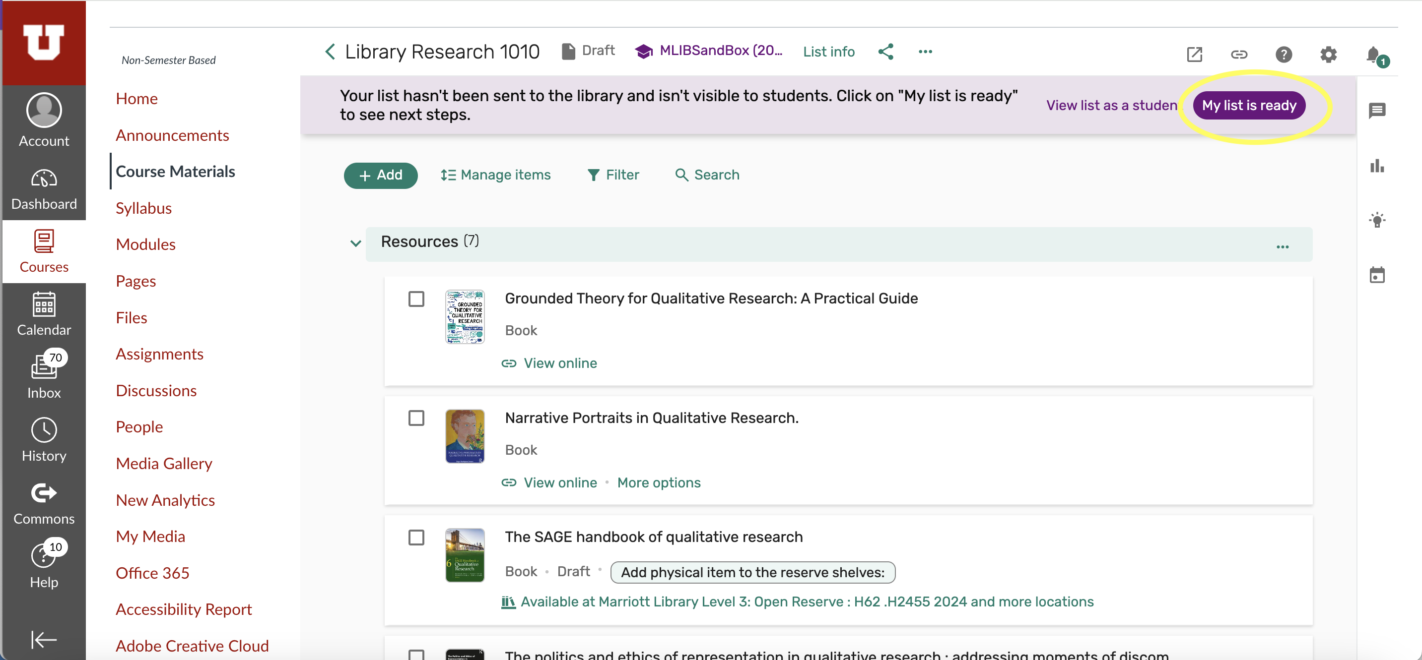Open Courses in global navigation
The width and height of the screenshot is (1422, 660).
point(44,251)
